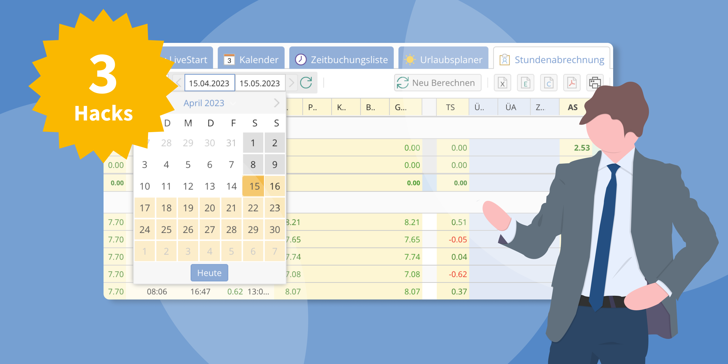Pick April 1 in the date picker

(x=253, y=143)
